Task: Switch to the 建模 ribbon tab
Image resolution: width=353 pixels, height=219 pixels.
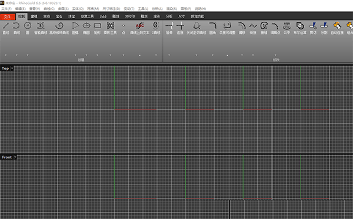Action: [34, 16]
